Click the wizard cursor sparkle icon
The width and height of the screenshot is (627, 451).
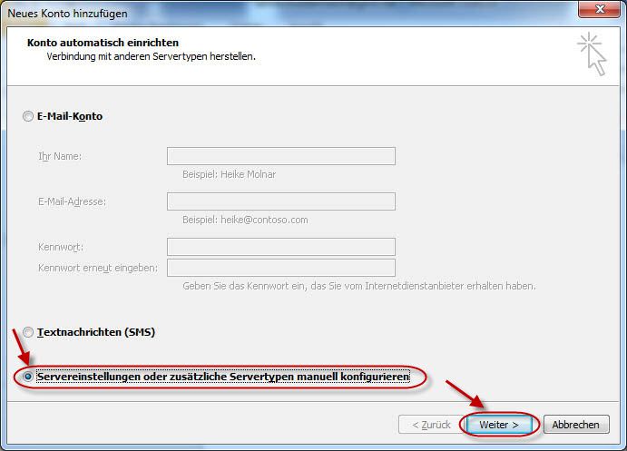coord(593,54)
